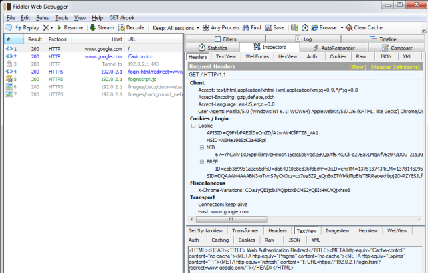Collapse the PREF cookie node
This screenshot has width=428, height=273.
click(202, 161)
